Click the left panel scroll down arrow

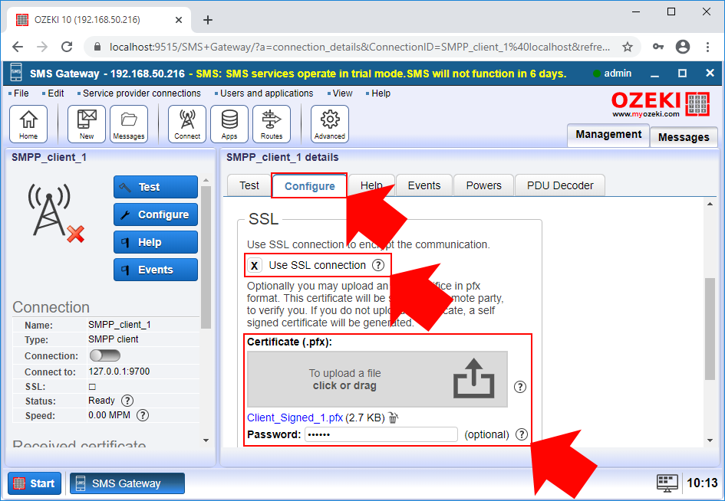[206, 440]
